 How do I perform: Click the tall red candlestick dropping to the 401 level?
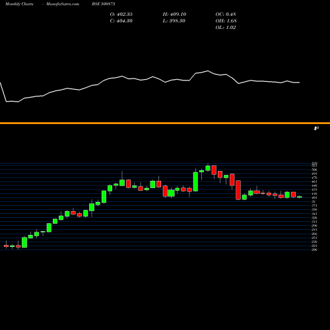click(x=238, y=190)
